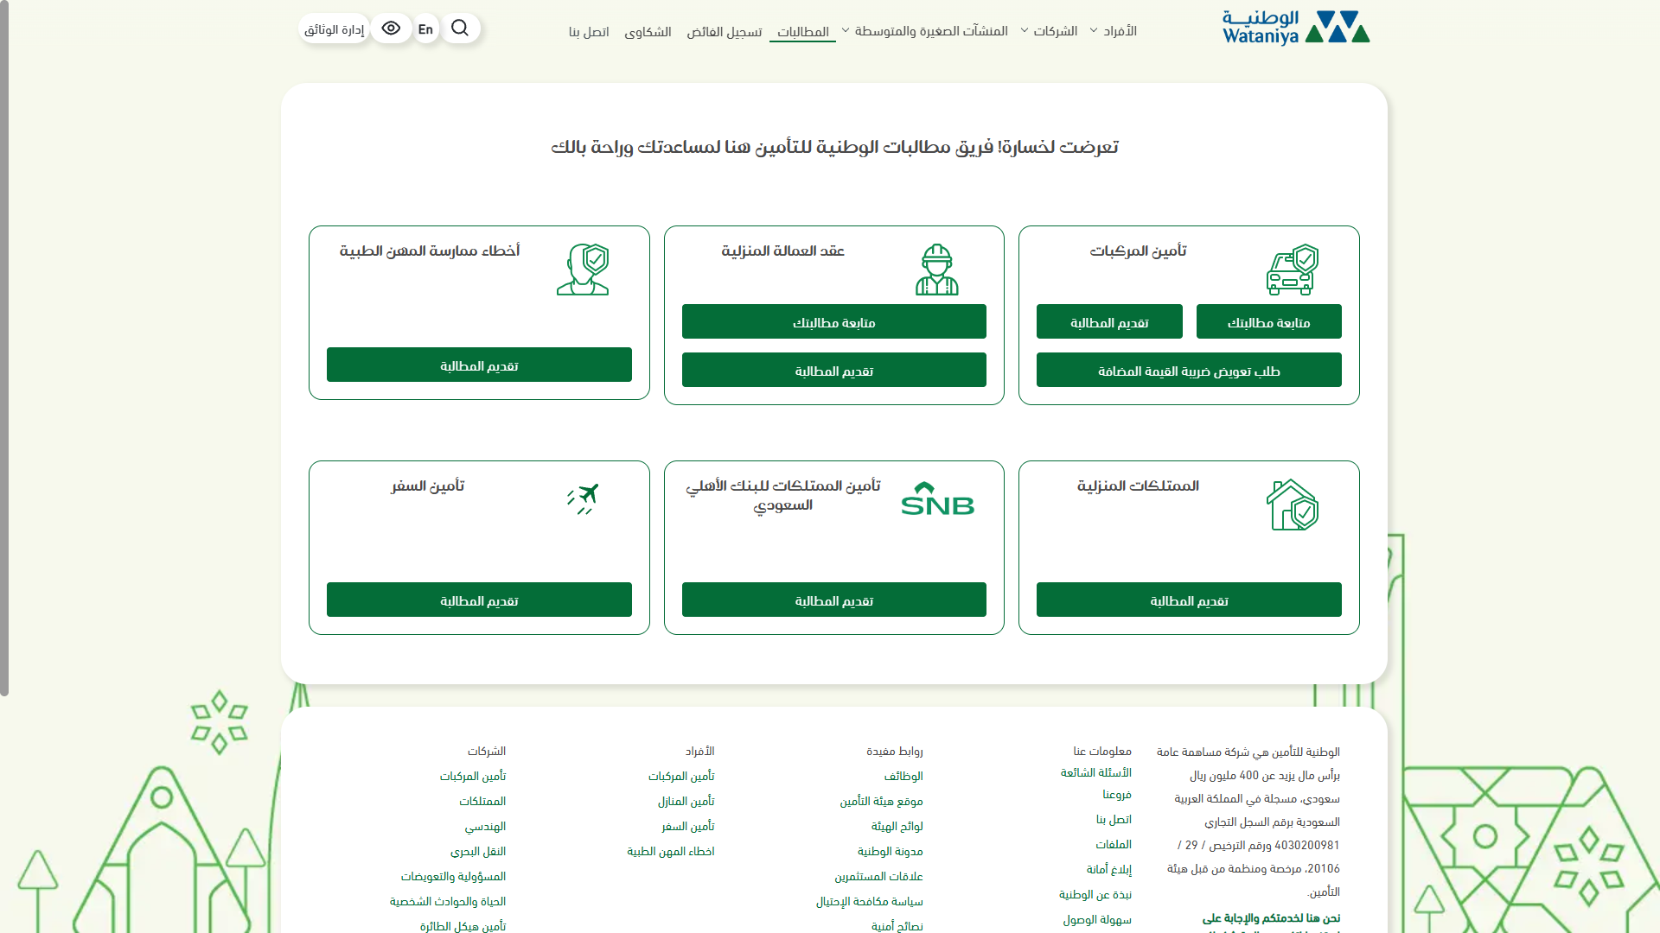Open اتصل بنا menu item
This screenshot has width=1660, height=933.
coord(589,32)
